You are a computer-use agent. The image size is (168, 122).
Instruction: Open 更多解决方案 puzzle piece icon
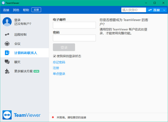pos(7,71)
